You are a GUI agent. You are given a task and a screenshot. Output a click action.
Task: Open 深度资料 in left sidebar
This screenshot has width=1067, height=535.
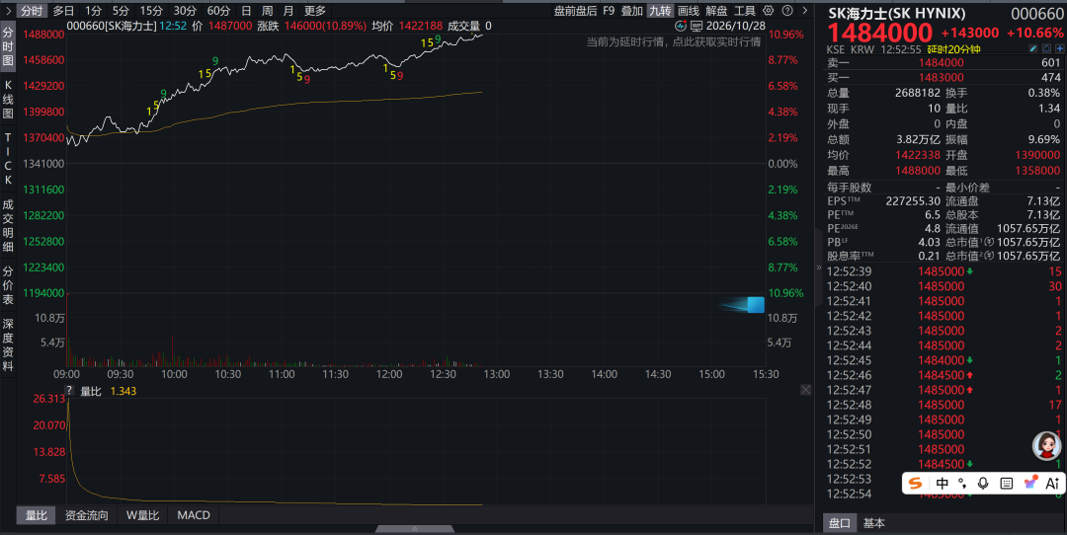click(8, 344)
